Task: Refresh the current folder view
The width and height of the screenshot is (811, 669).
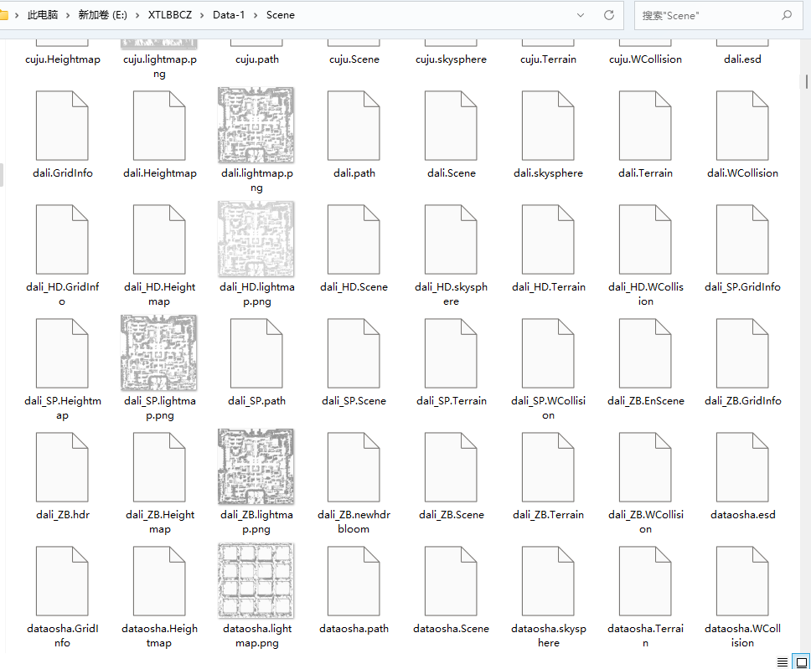Action: pyautogui.click(x=609, y=15)
